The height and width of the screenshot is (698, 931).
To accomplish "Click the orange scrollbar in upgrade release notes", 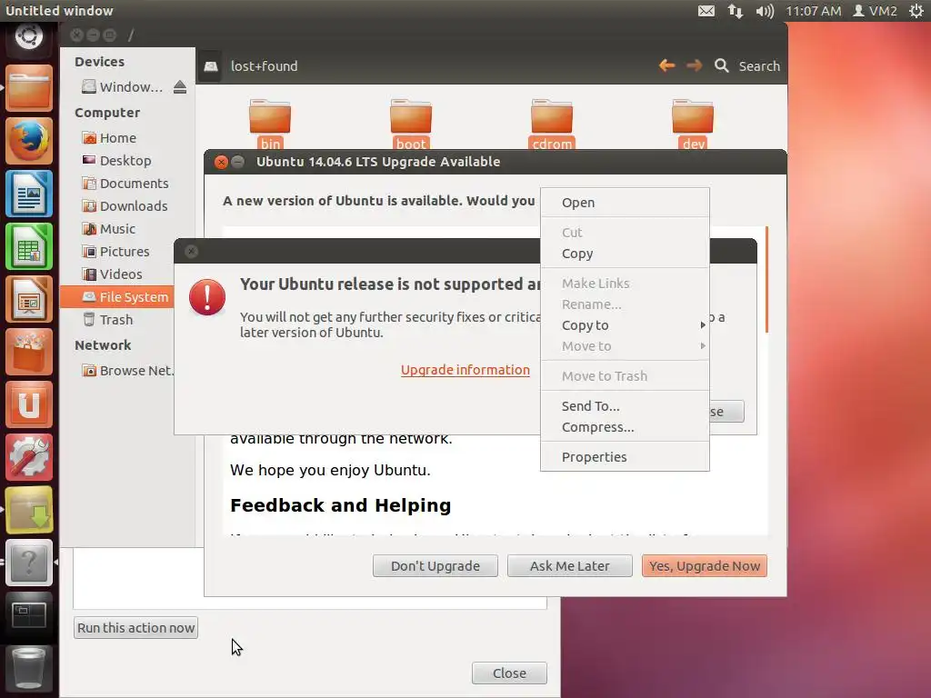I will pyautogui.click(x=767, y=279).
